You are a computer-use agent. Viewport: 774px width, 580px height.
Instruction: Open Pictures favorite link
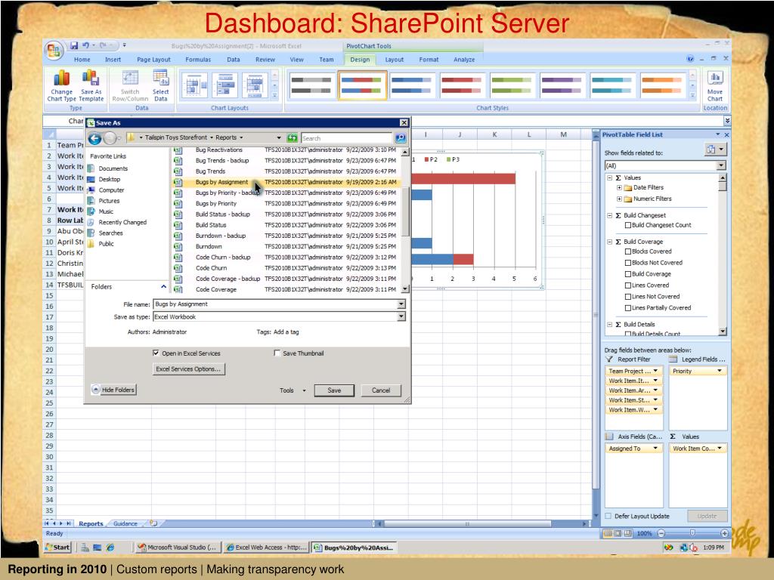[109, 201]
